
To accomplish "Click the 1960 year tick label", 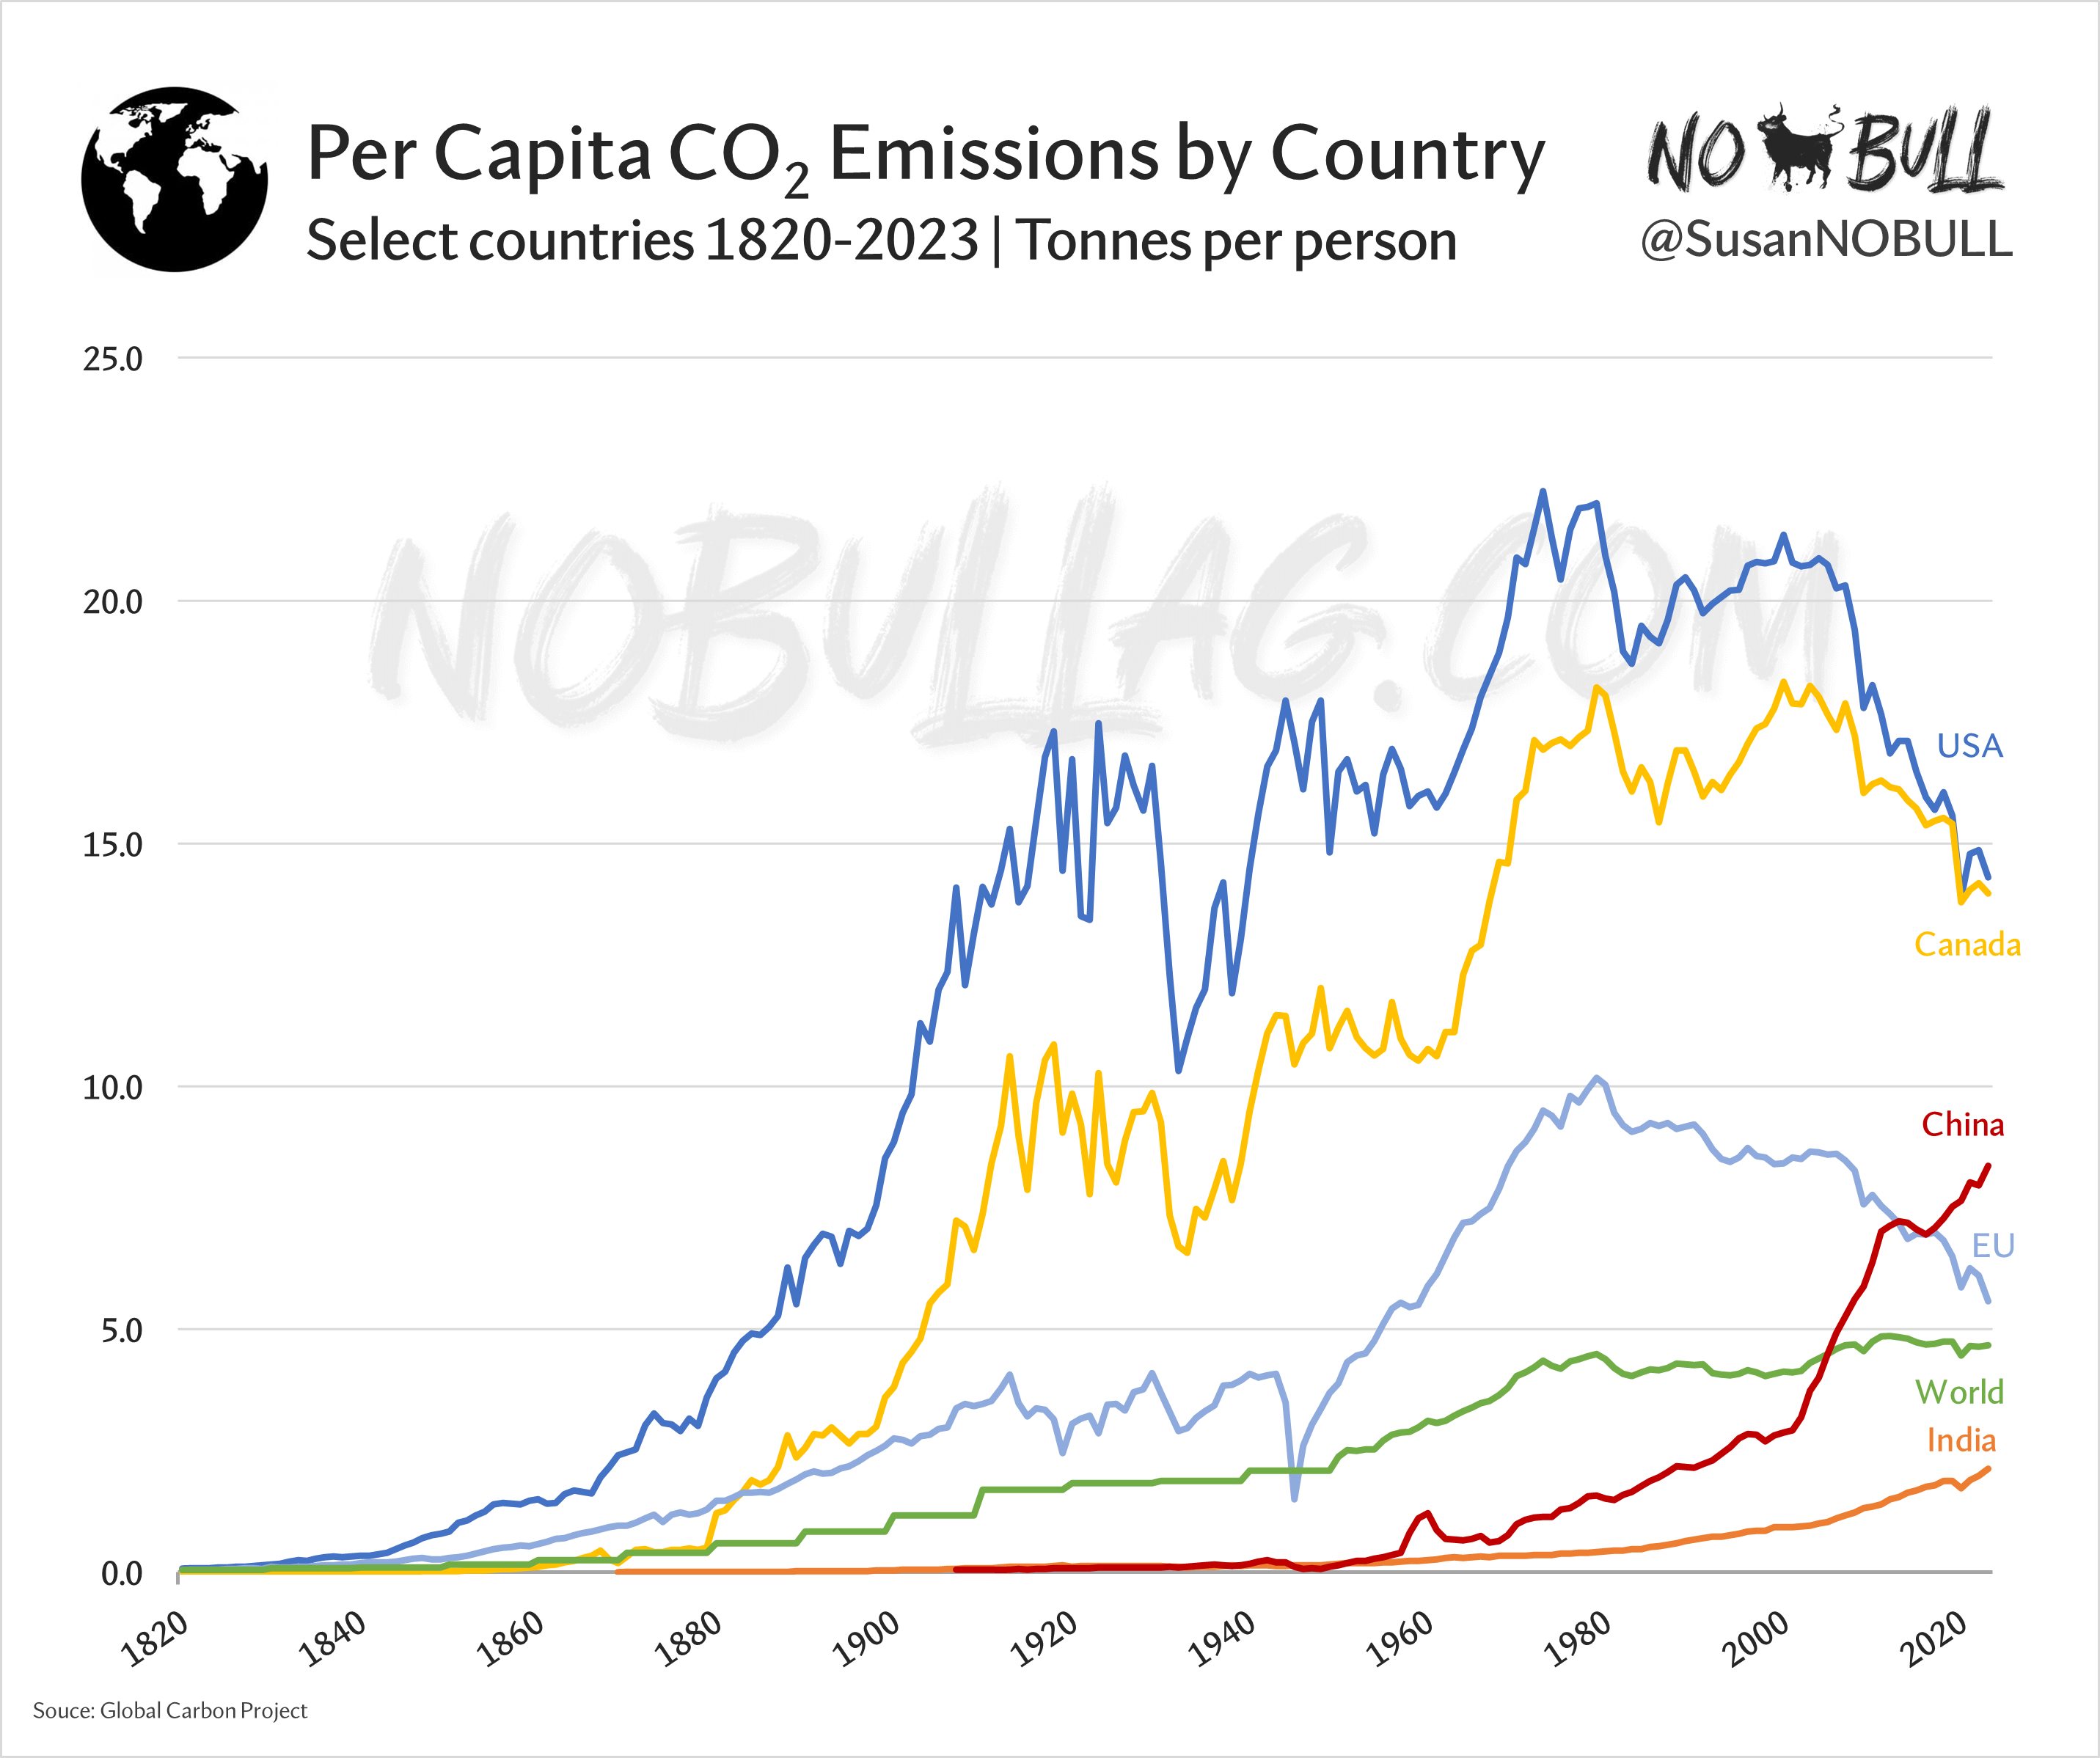I will (1399, 1640).
